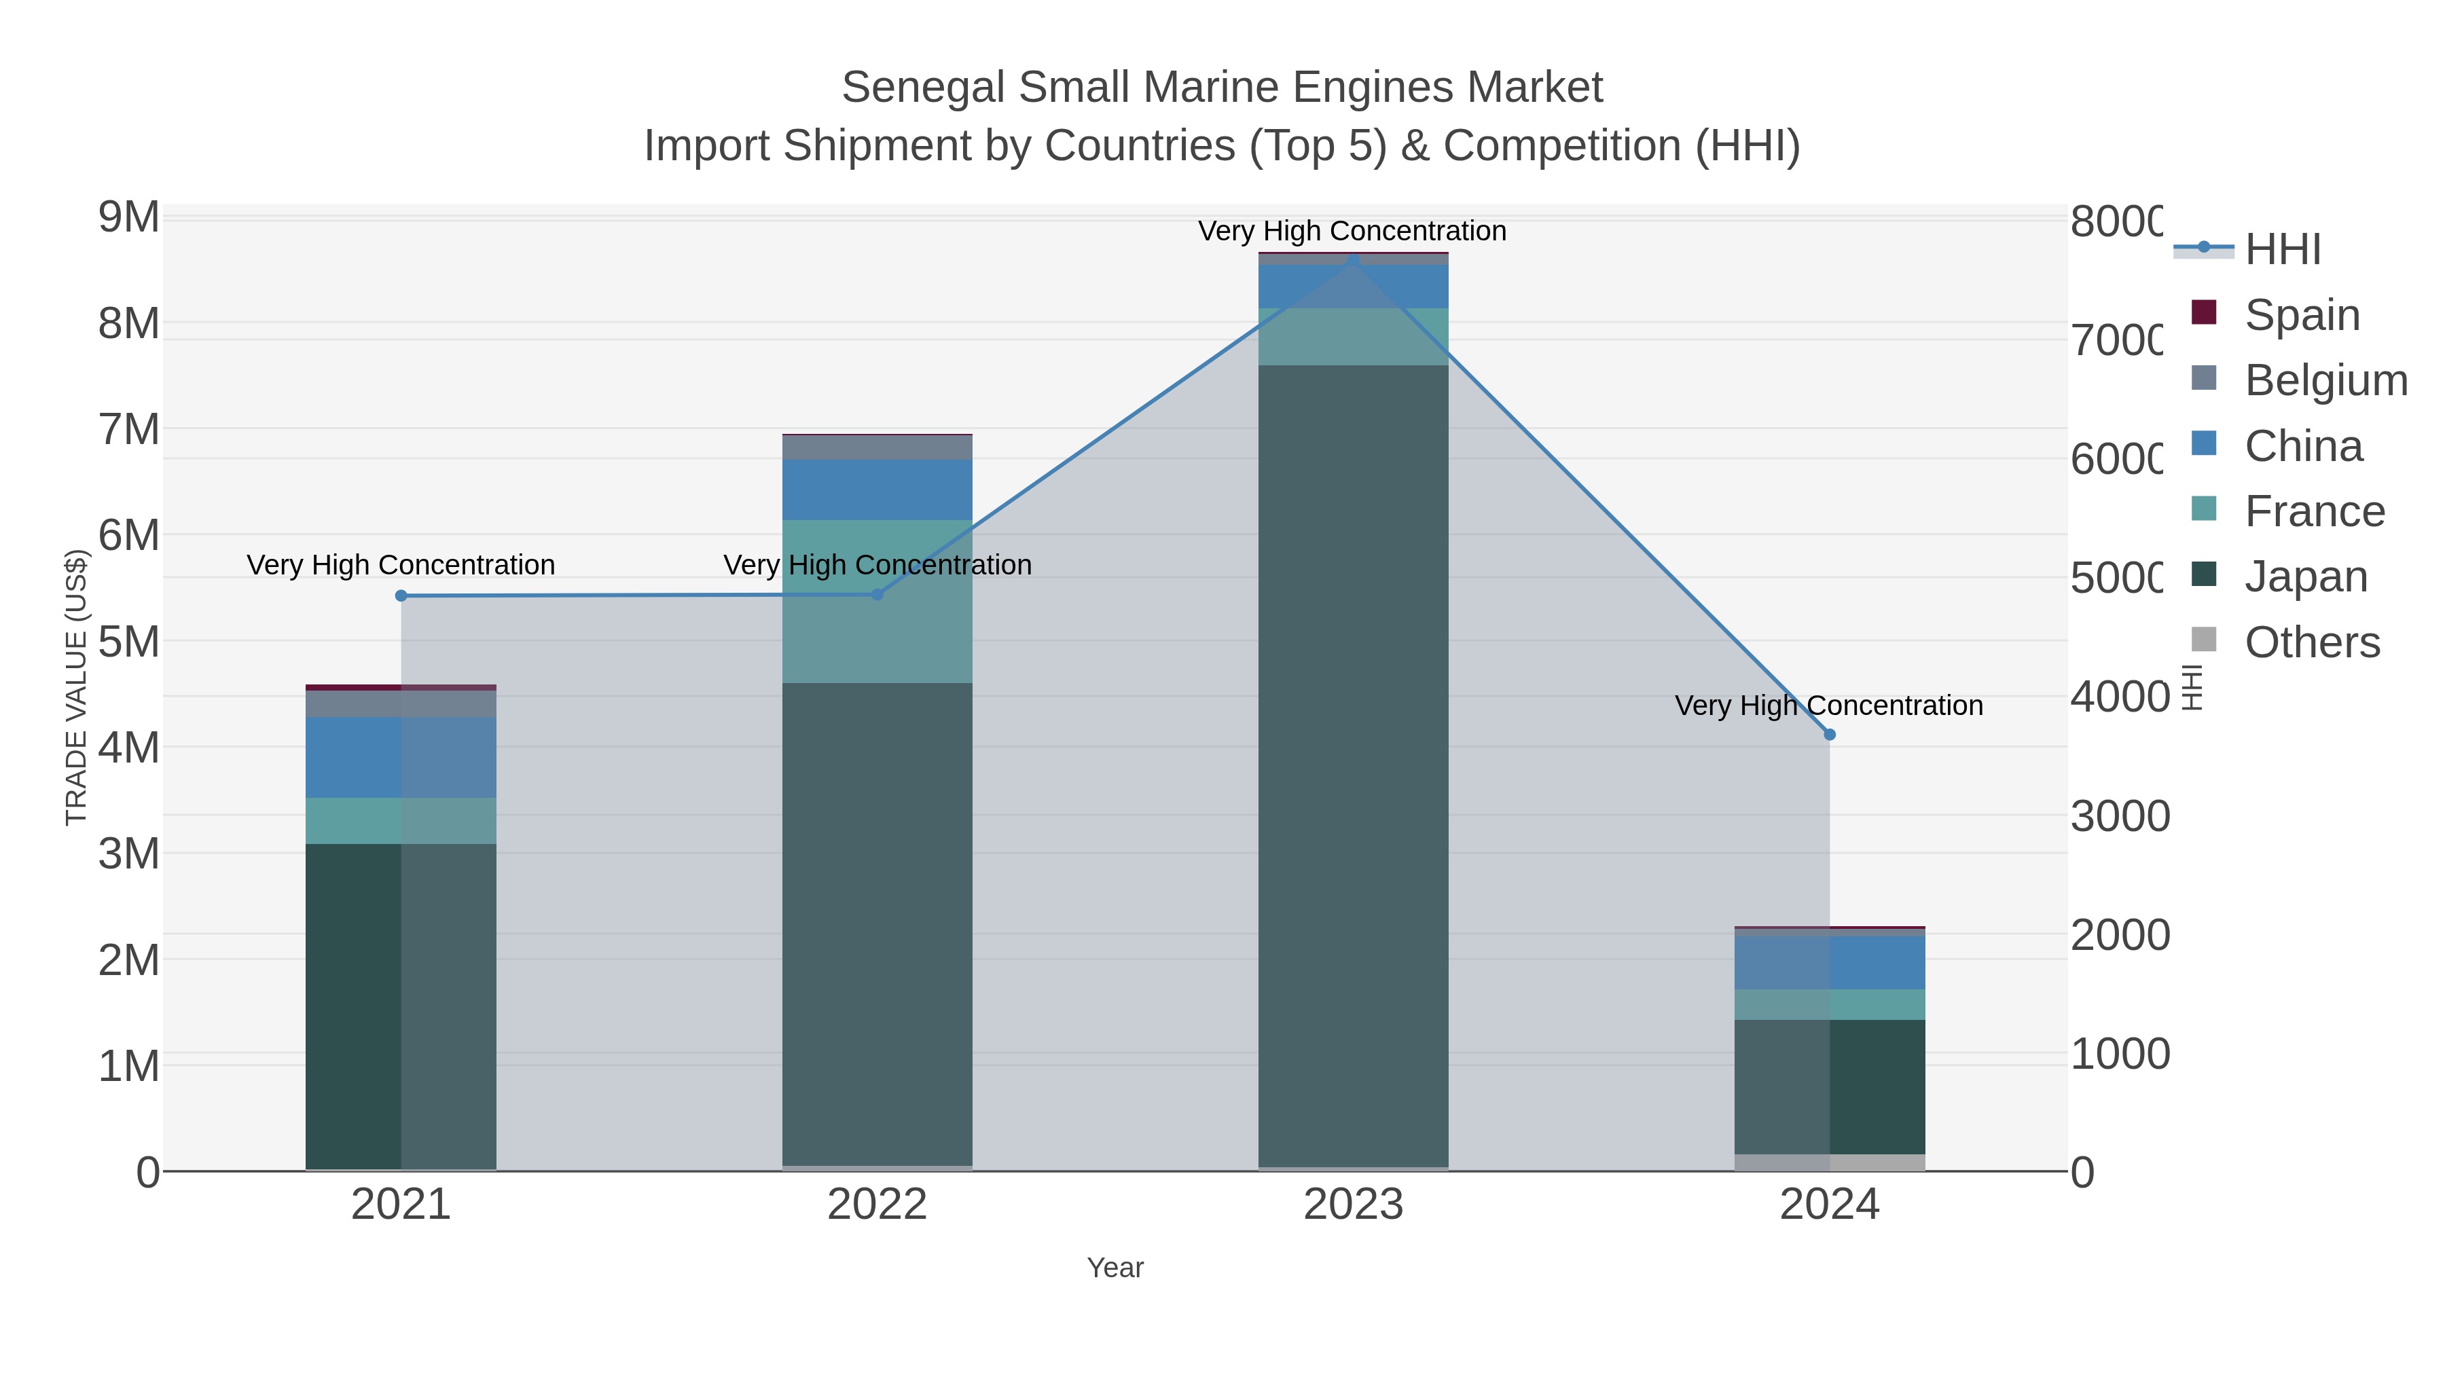Click the Belgium legend color swatch
Viewport: 2445px width, 1375px height.
point(2204,378)
